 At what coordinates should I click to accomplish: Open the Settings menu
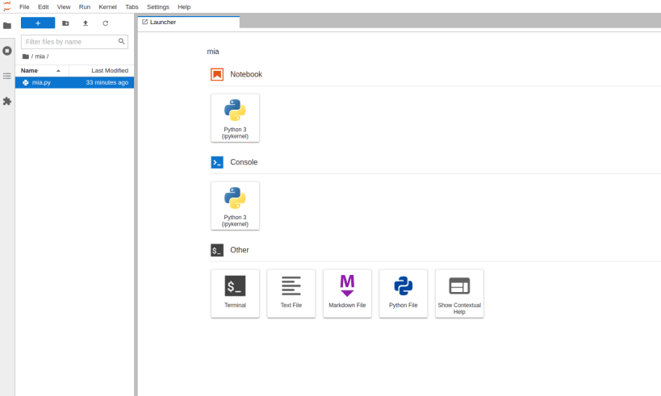(158, 6)
